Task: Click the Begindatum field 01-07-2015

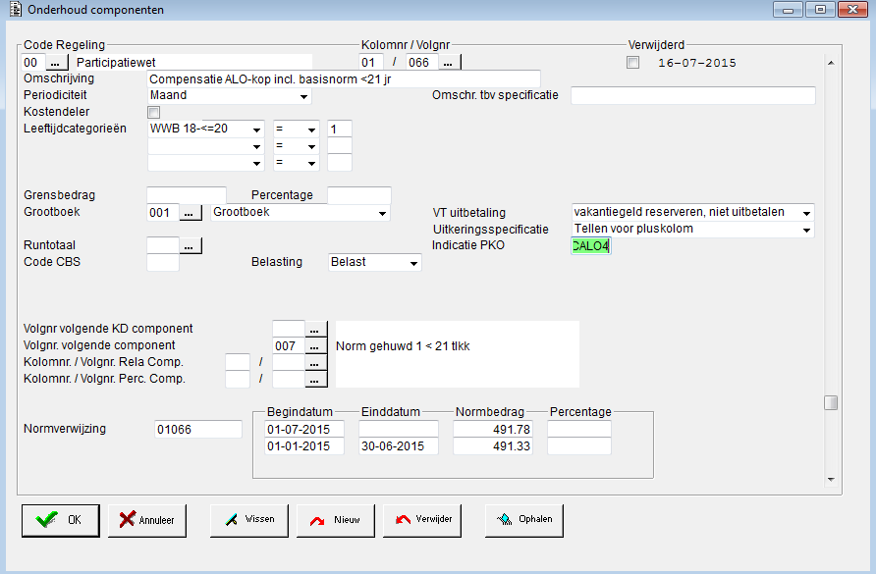Action: (x=304, y=430)
